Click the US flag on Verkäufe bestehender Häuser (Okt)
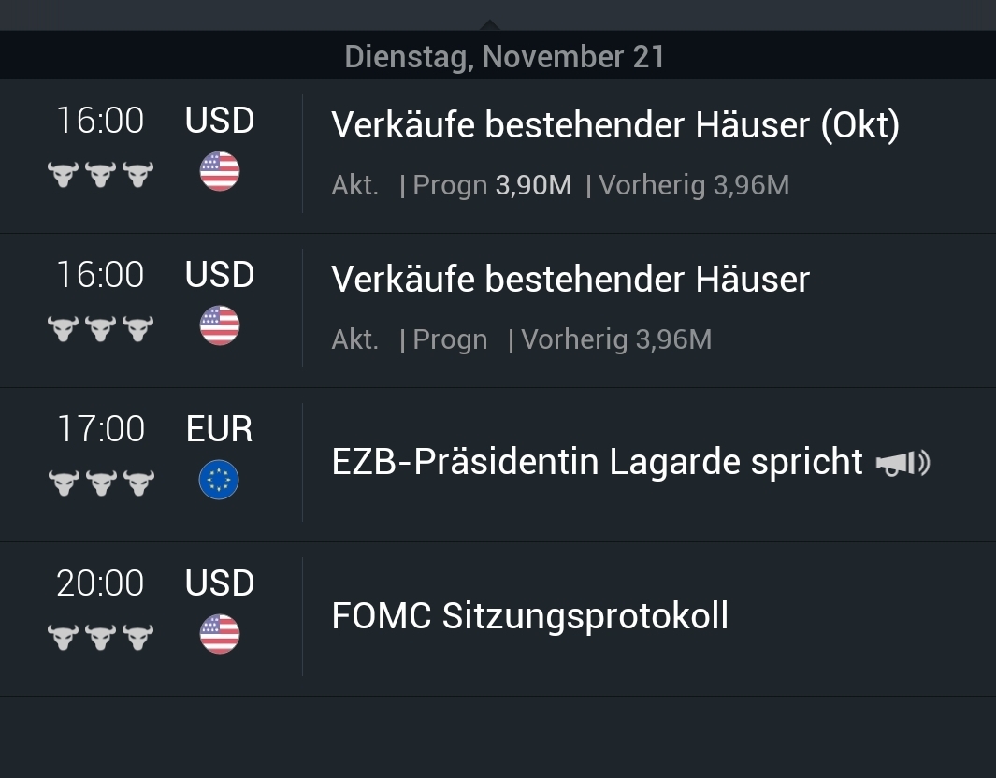The height and width of the screenshot is (778, 996). click(219, 172)
